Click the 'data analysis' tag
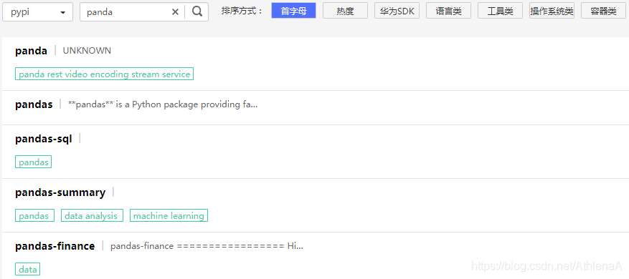This screenshot has width=629, height=279. (x=93, y=215)
